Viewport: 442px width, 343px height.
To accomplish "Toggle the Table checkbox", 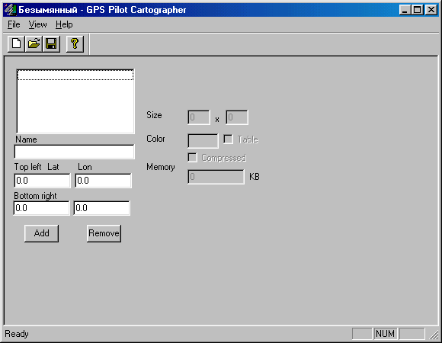I will pyautogui.click(x=228, y=139).
